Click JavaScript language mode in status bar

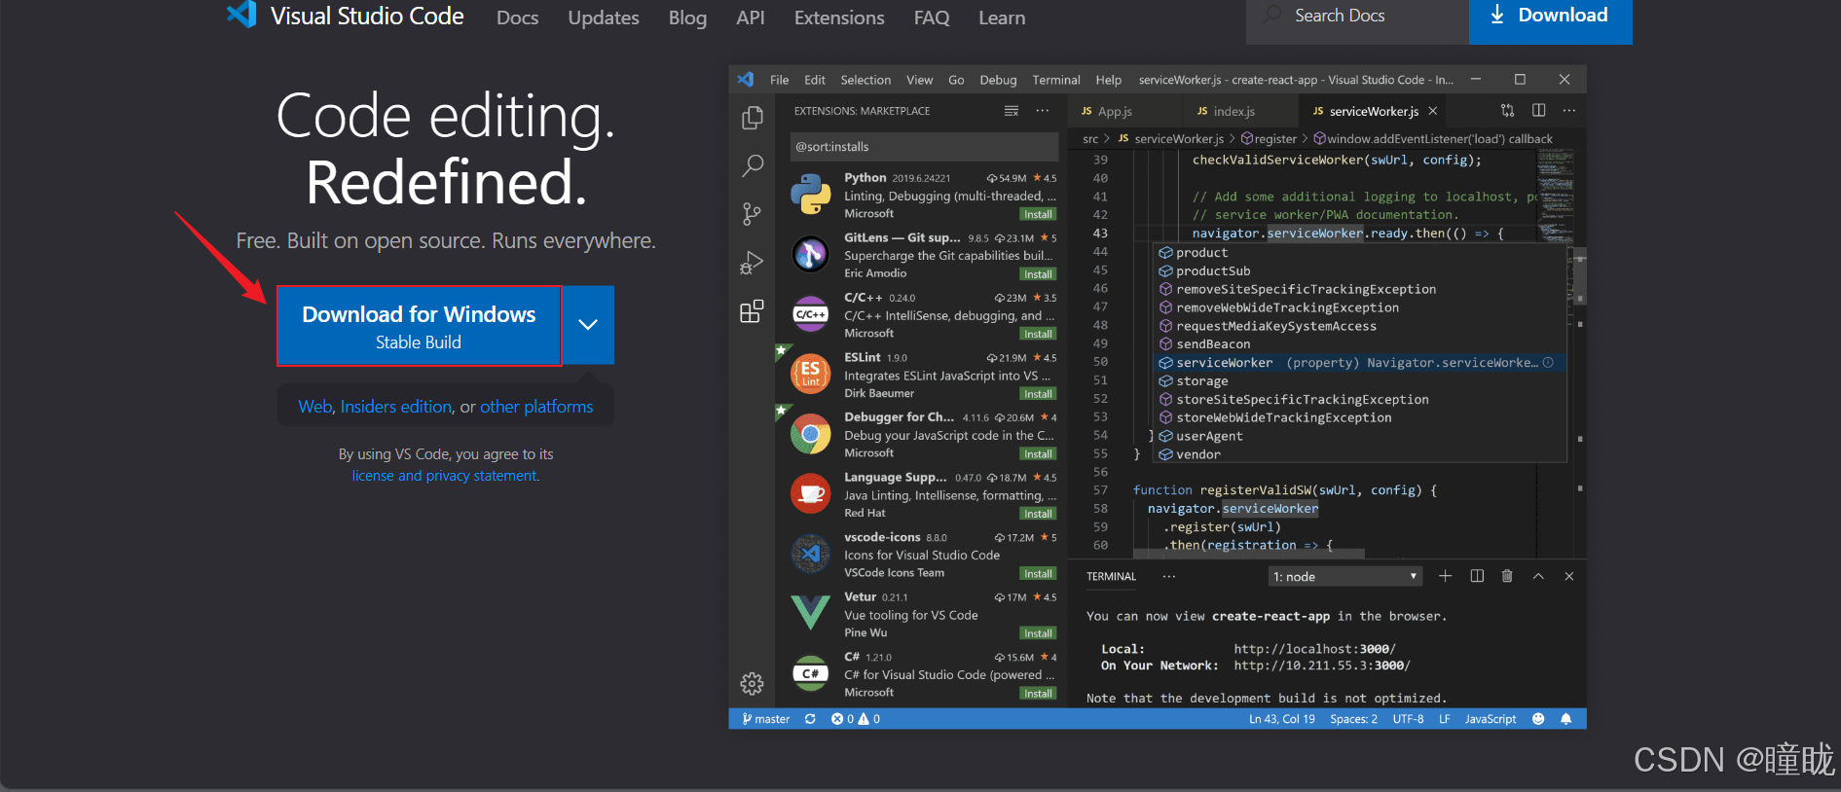coord(1491,719)
